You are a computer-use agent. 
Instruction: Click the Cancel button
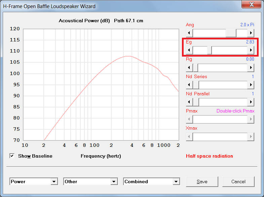(x=238, y=182)
